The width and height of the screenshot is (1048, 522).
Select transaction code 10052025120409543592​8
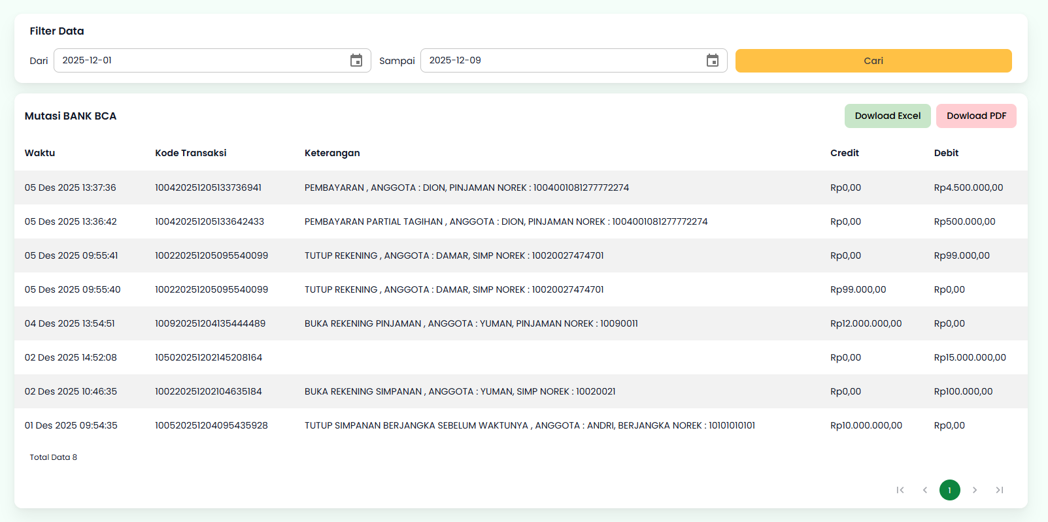click(211, 425)
